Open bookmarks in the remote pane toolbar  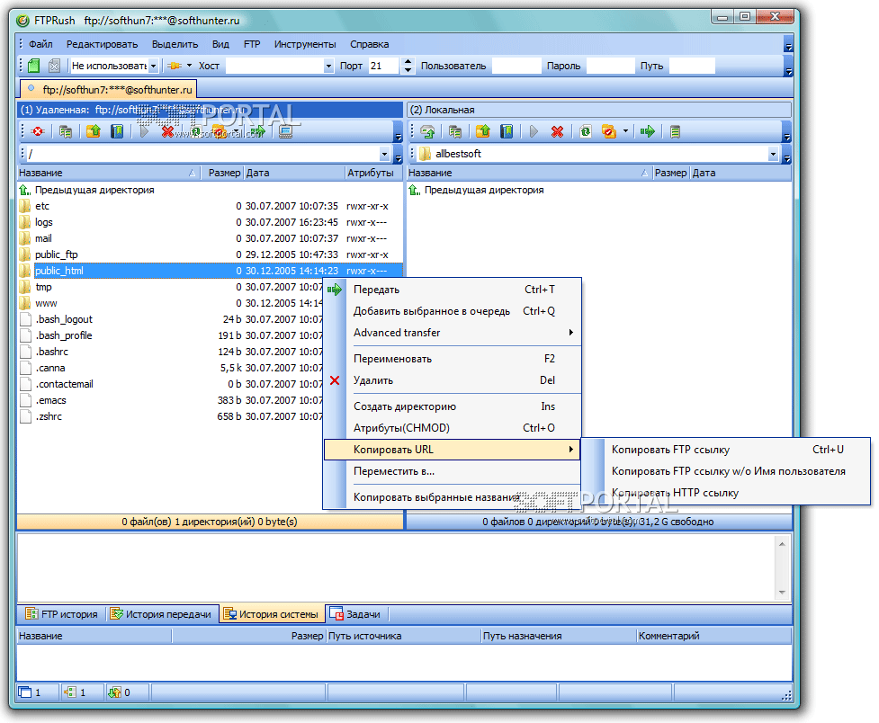[117, 131]
